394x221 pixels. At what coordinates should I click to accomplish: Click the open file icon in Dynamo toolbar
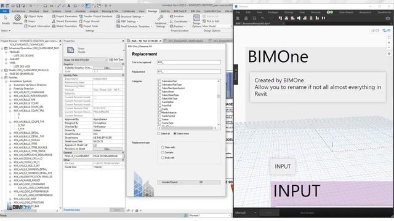tap(246, 18)
